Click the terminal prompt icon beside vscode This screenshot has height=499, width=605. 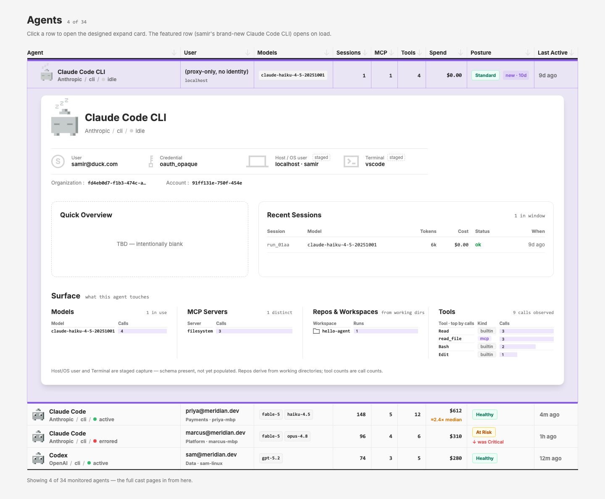tap(351, 161)
